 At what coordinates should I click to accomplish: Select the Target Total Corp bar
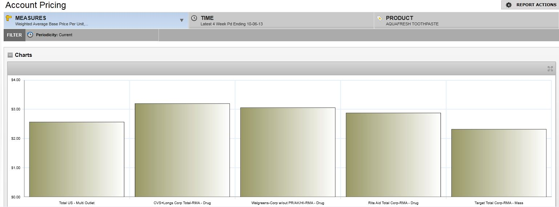coord(499,163)
